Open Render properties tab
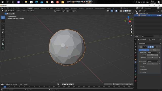Screen dimensions: 162x91 pos(135,44)
